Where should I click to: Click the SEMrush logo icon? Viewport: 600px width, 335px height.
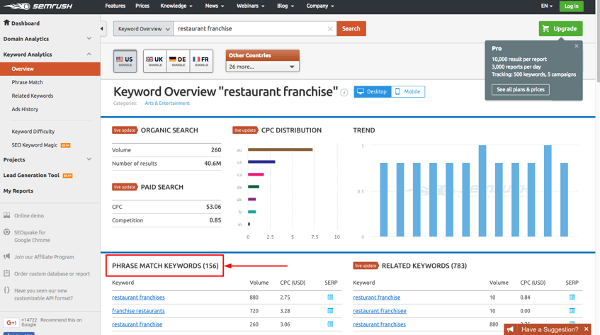14,6
